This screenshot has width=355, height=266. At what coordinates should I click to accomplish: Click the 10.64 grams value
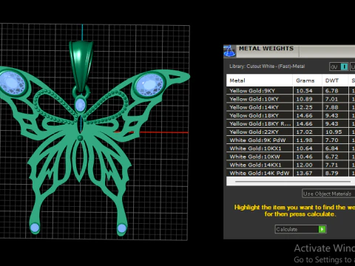[304, 149]
